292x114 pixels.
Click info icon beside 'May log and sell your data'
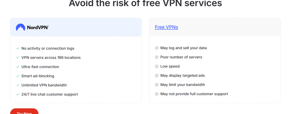(x=157, y=48)
